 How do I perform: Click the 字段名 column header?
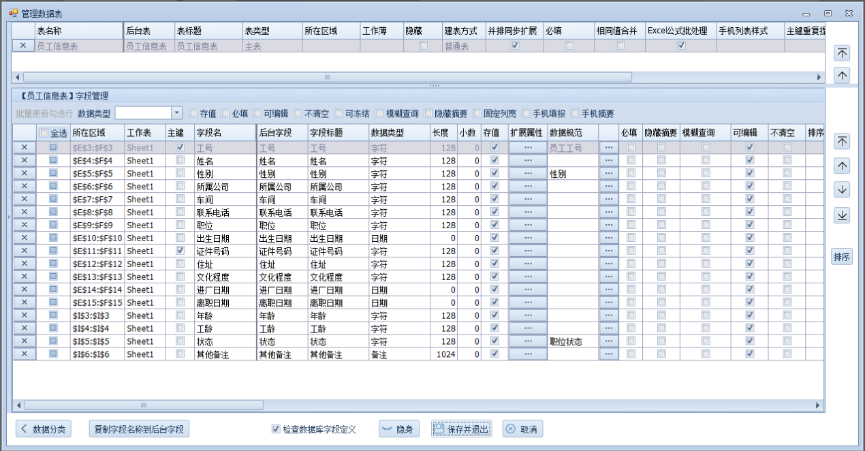point(225,133)
